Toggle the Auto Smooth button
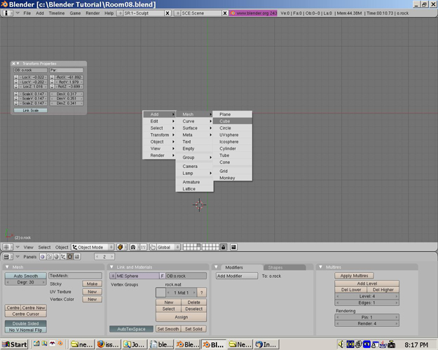 (26, 276)
